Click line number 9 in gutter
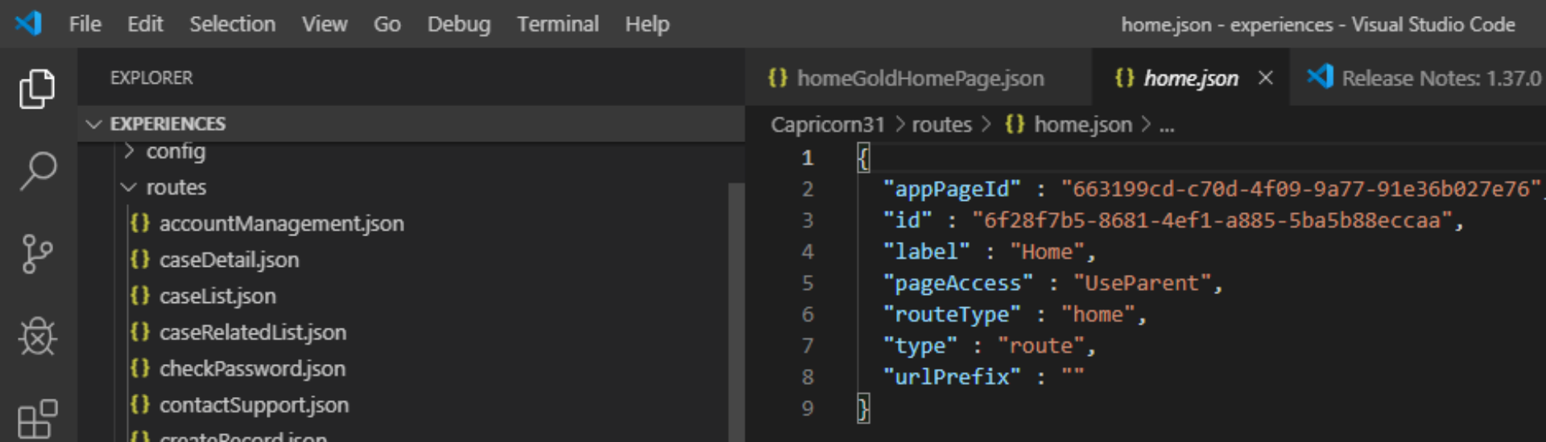1546x442 pixels. [808, 408]
